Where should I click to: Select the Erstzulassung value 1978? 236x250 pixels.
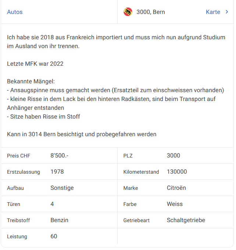(x=57, y=172)
